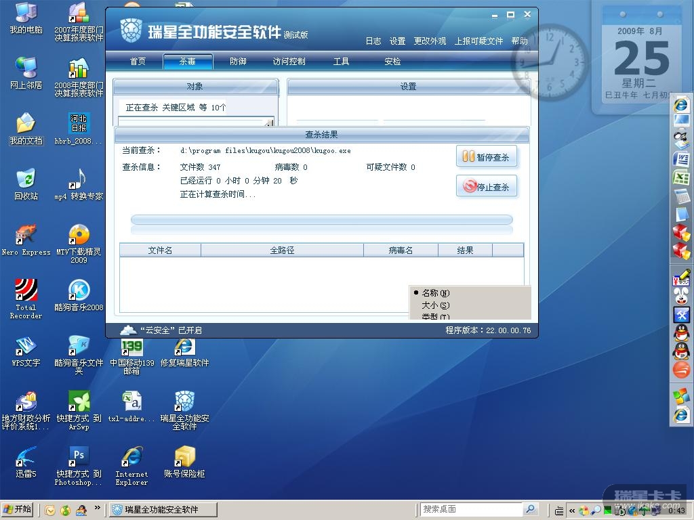Expand hidden quick launch items chevron

click(x=98, y=507)
